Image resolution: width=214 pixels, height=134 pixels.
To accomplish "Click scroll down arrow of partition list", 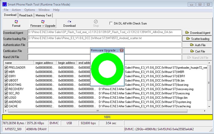I will pyautogui.click(x=209, y=107).
